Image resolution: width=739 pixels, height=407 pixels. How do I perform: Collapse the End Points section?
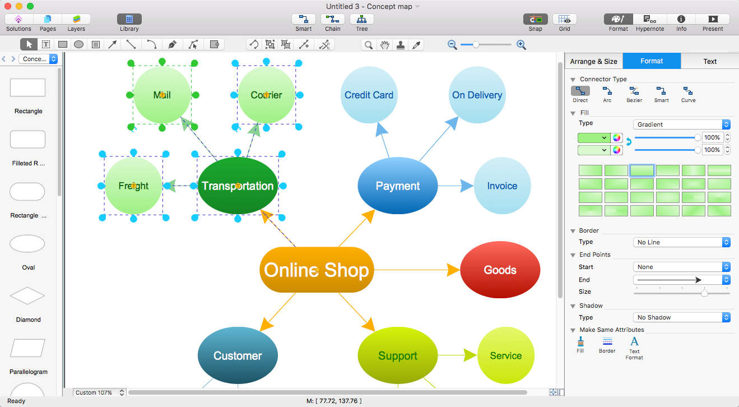[x=573, y=255]
